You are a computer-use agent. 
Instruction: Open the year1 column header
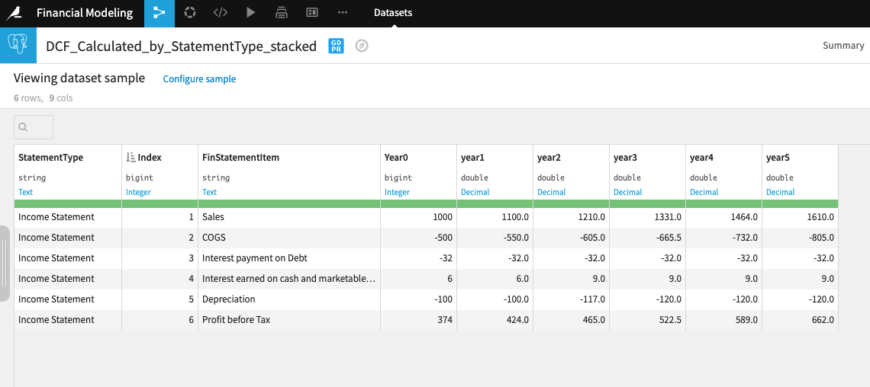(472, 157)
